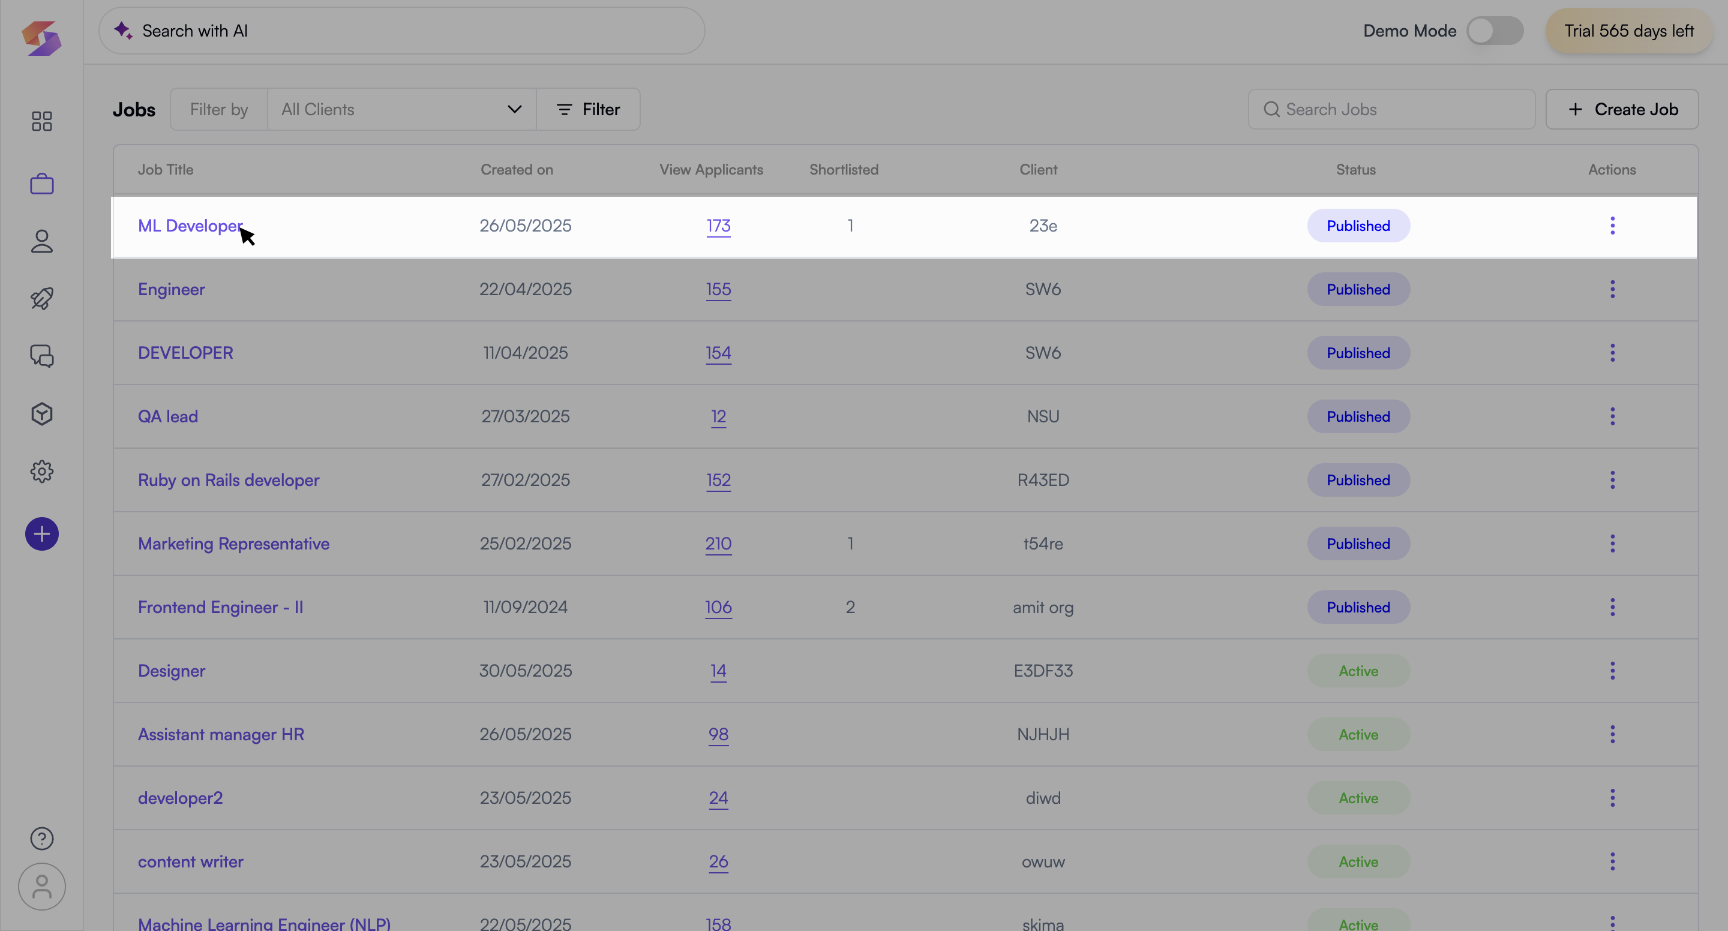Image resolution: width=1728 pixels, height=931 pixels.
Task: Open actions menu for Frontend Engineer - II
Action: pos(1612,607)
